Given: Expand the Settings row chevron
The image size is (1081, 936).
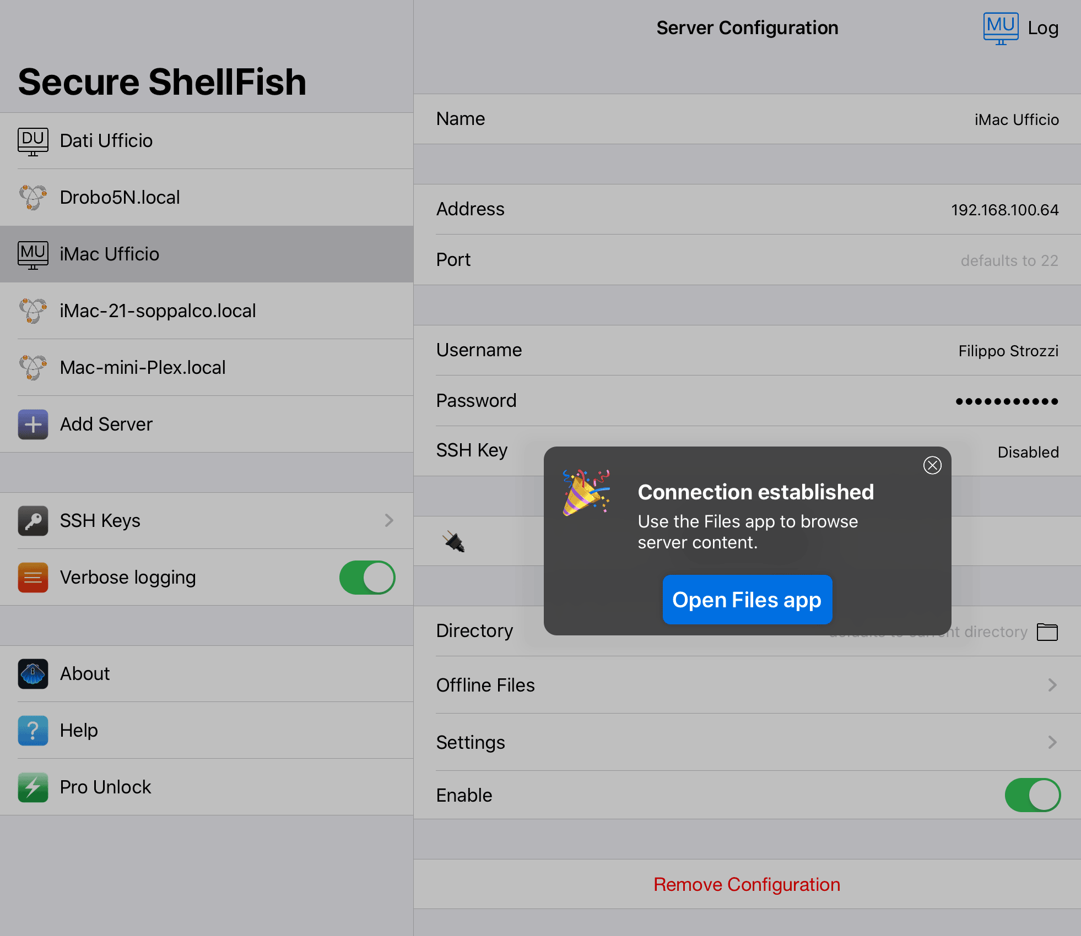Looking at the screenshot, I should (1052, 742).
